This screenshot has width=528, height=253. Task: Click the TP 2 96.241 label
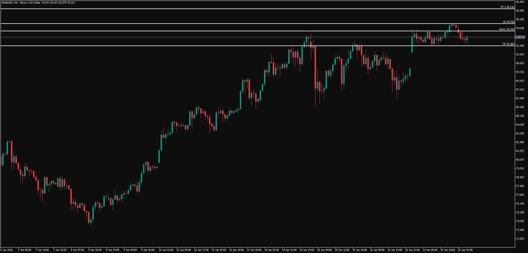coord(507,7)
